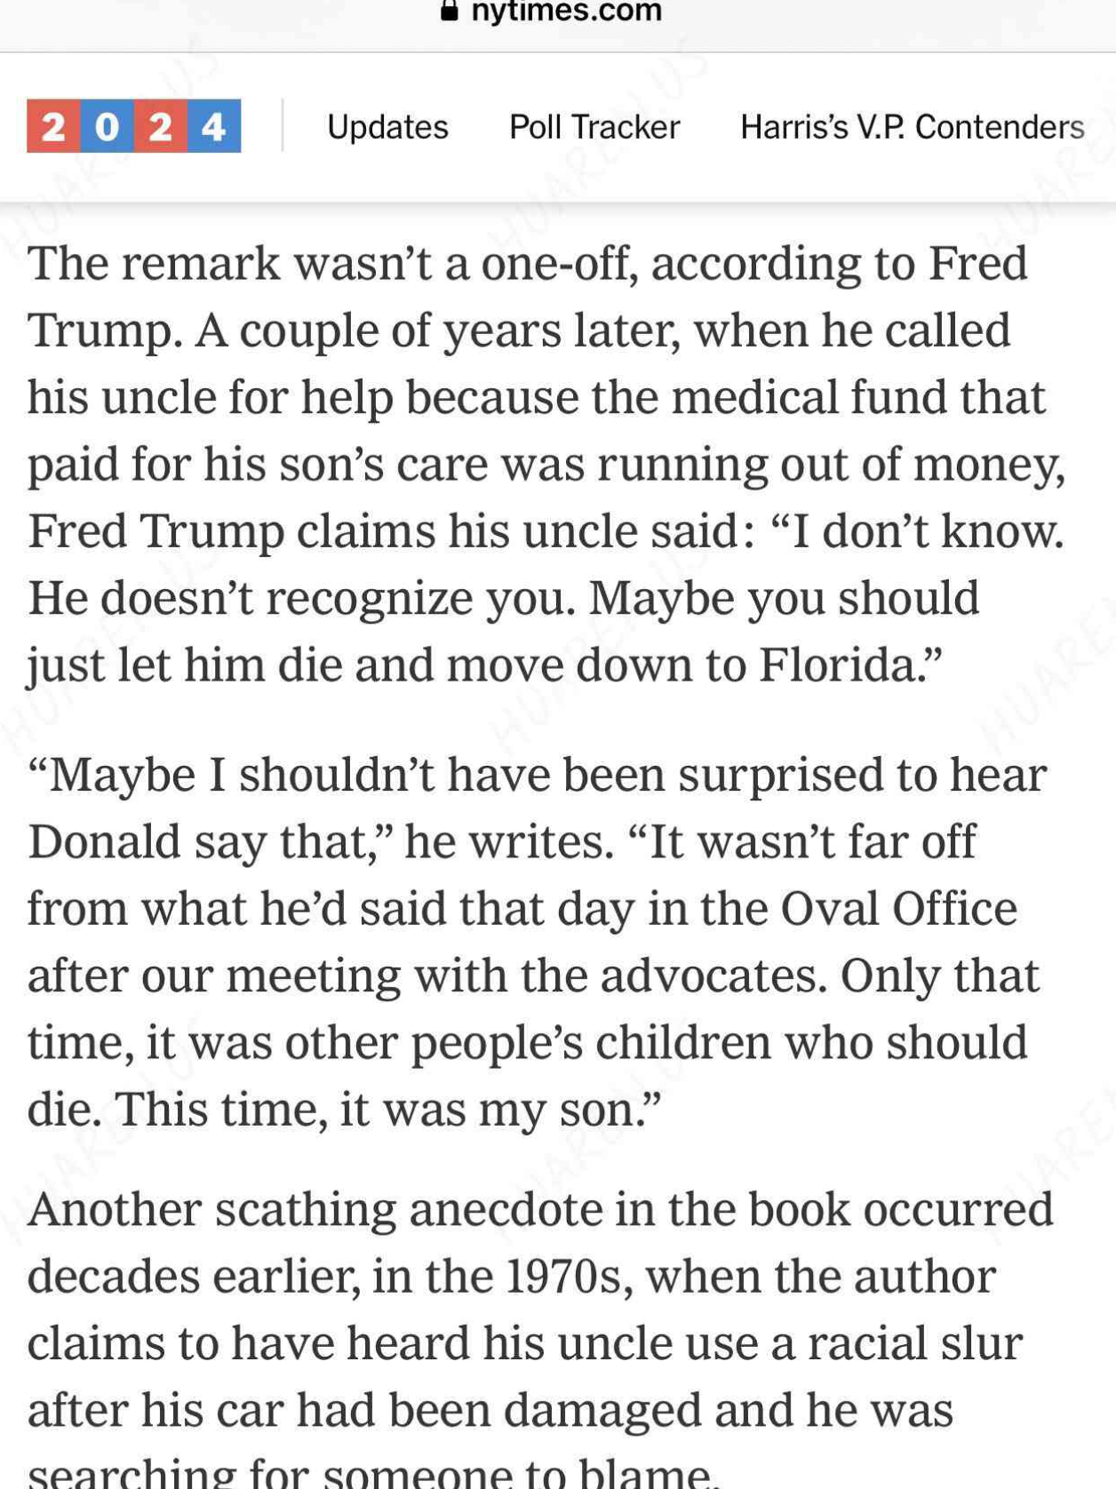Select the nytimes.com address text

[x=566, y=11]
